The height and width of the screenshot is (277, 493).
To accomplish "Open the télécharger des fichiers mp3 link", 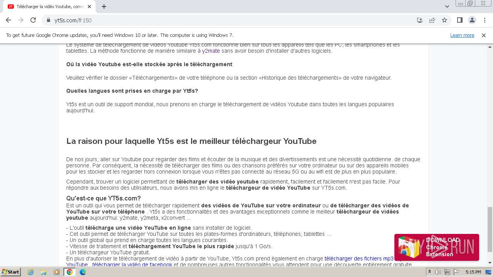I will point(359,259).
